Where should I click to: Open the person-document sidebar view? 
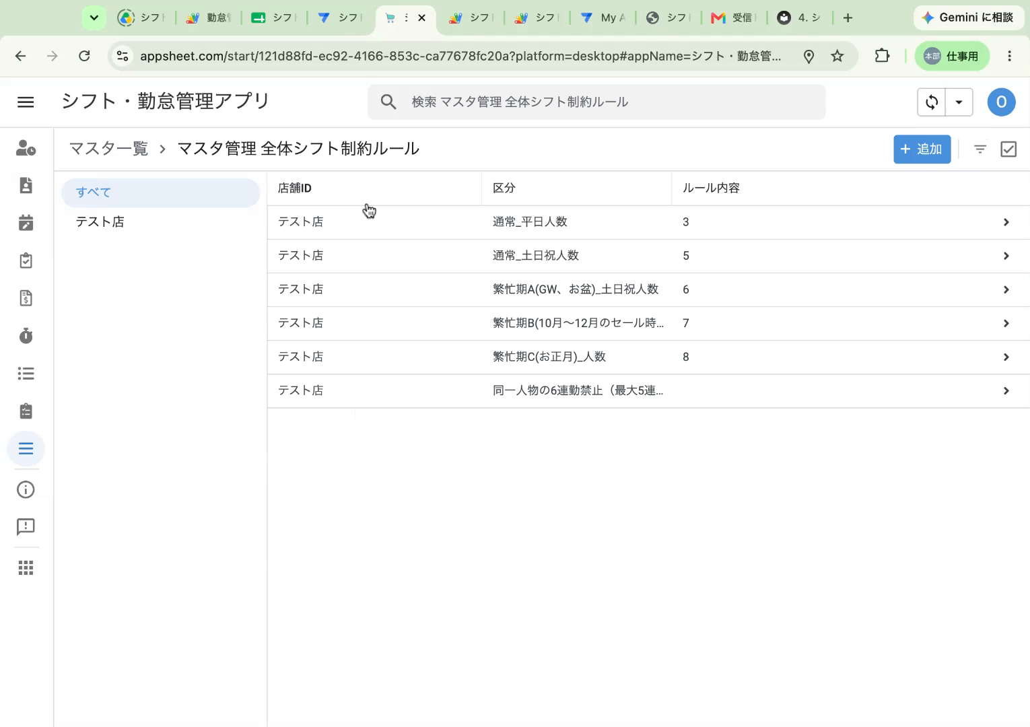[26, 185]
